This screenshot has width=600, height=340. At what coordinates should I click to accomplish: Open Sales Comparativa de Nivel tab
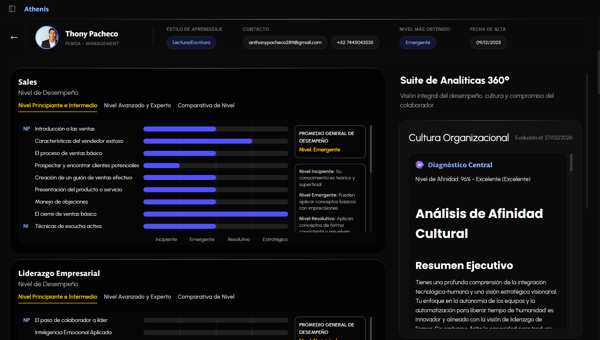click(206, 105)
